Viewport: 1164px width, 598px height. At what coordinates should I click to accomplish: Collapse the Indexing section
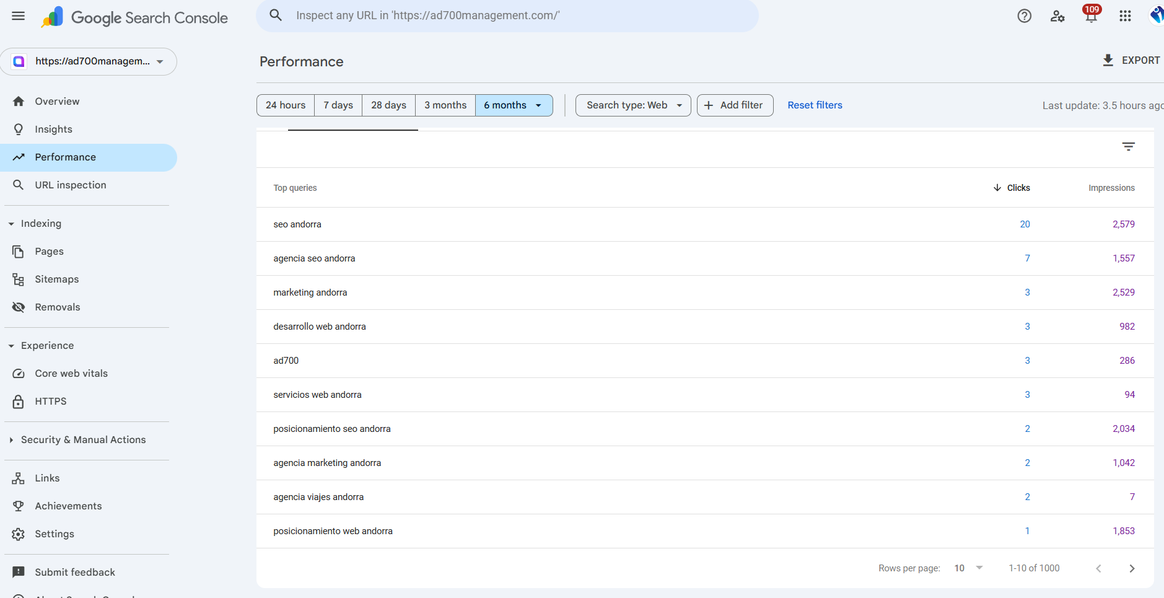coord(11,224)
